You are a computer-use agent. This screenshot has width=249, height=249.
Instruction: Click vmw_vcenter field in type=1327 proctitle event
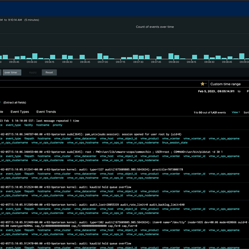point(171,174)
